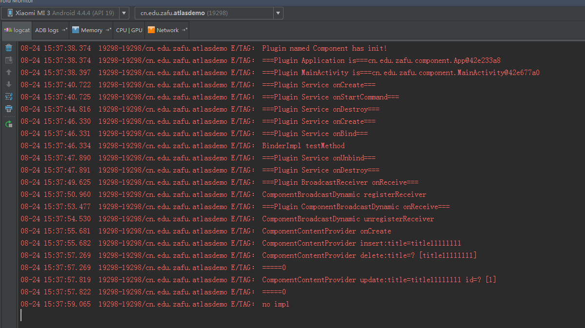Click the scroll to end icon
Screen dimensions: 585x328
coord(9,60)
